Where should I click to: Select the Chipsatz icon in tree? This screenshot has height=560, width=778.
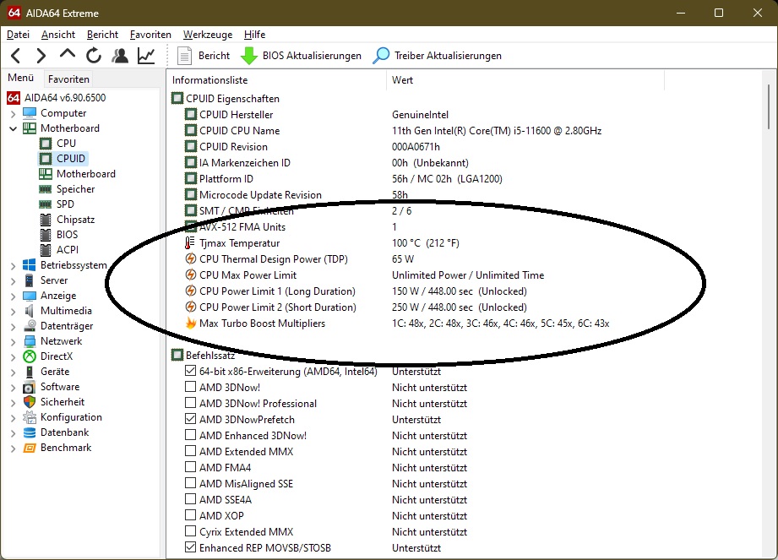46,220
